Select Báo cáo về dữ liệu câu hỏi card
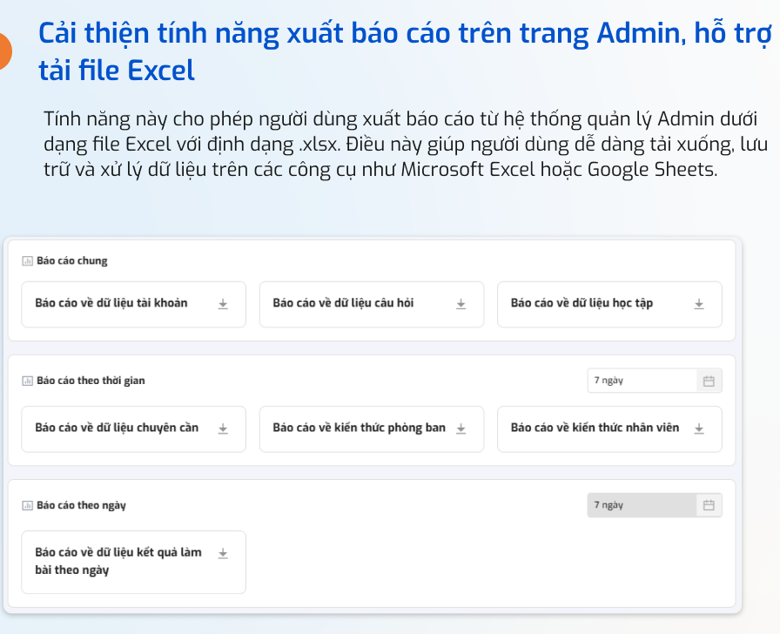 coord(372,304)
